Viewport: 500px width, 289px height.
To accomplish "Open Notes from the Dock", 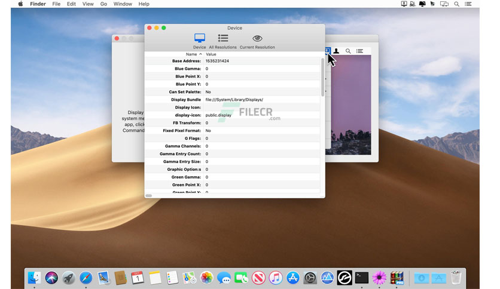I will pyautogui.click(x=155, y=278).
